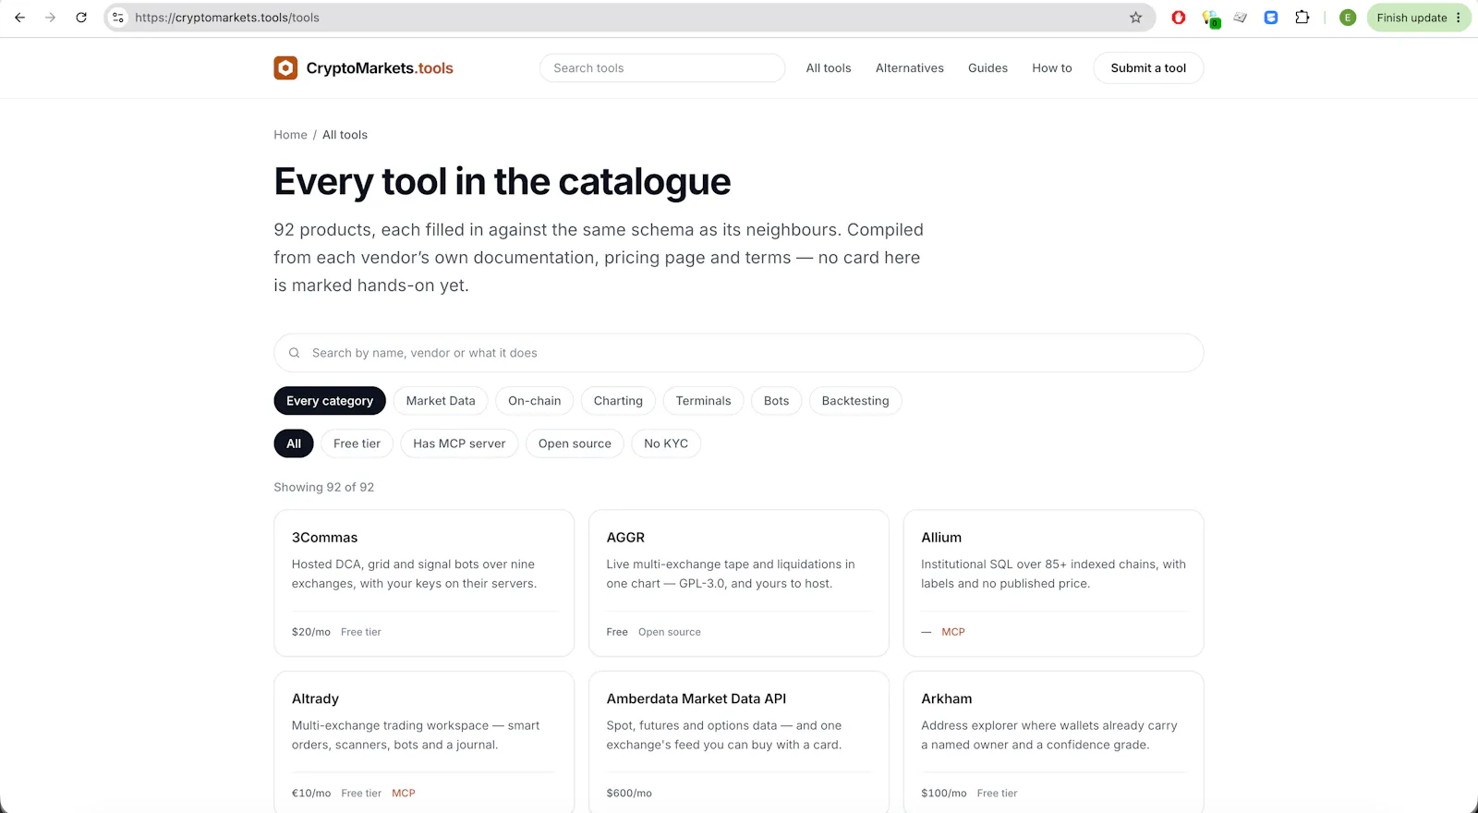Open the AGGR tool card
The image size is (1478, 813).
pyautogui.click(x=739, y=583)
